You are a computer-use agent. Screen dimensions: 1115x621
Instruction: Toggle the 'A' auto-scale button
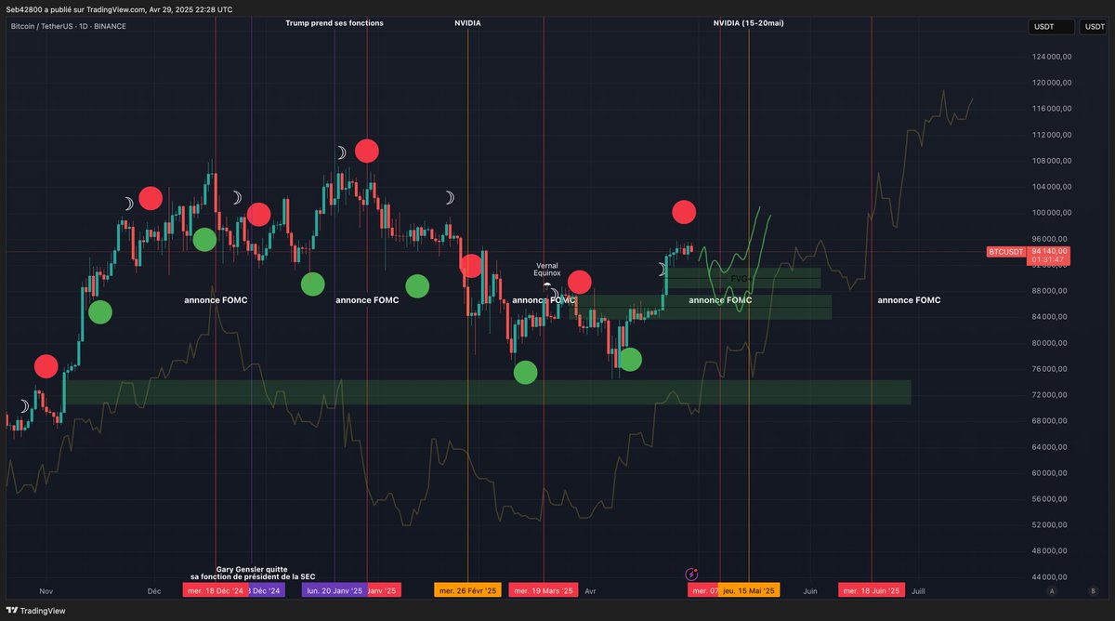pyautogui.click(x=1052, y=590)
